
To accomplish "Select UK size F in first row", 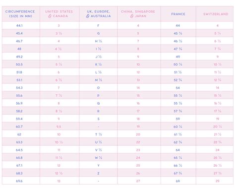I will pyautogui.click(x=98, y=26).
